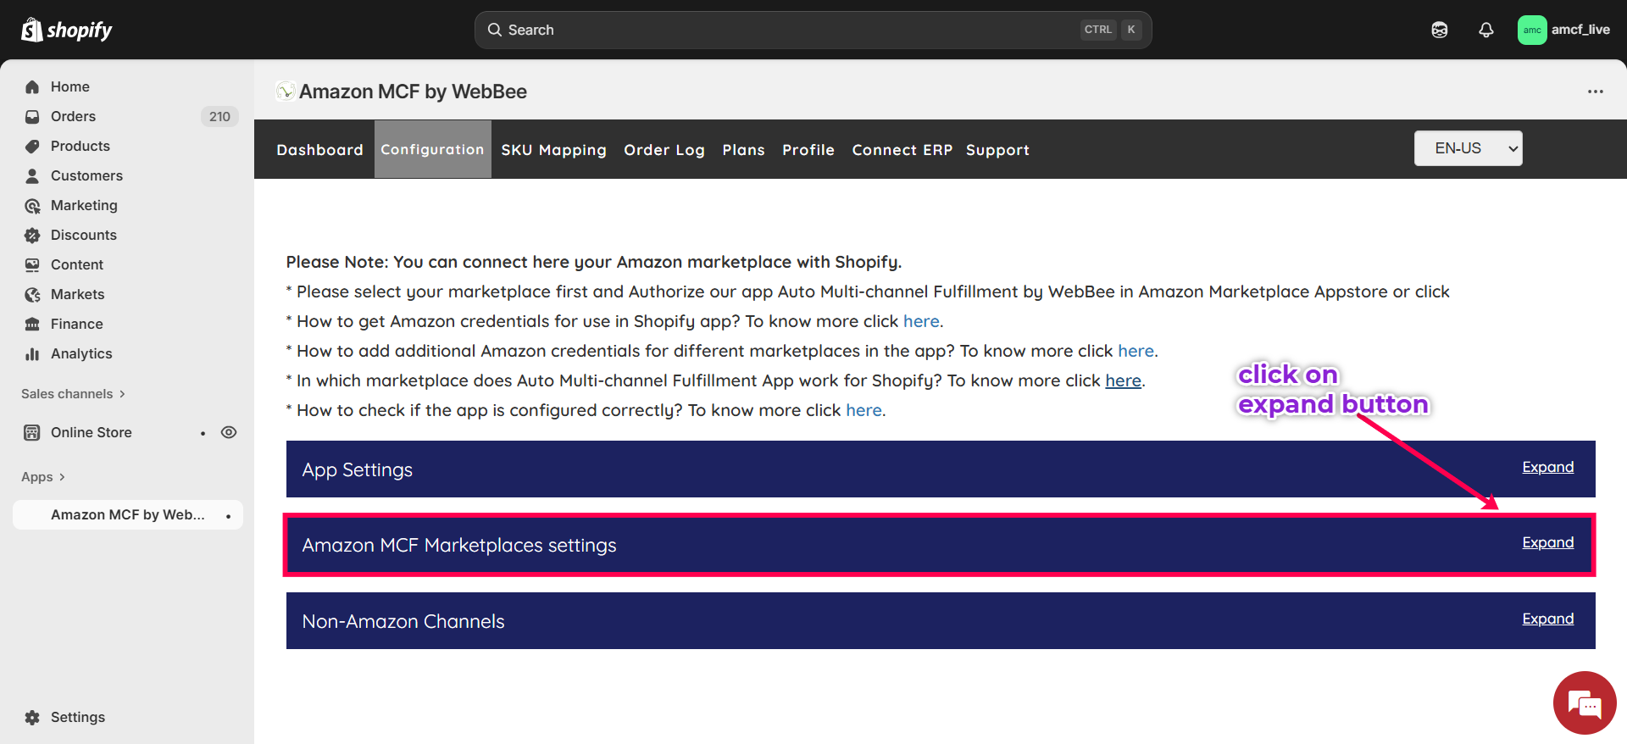
Task: Click the underlined marketplace 'here' link
Action: point(1123,380)
